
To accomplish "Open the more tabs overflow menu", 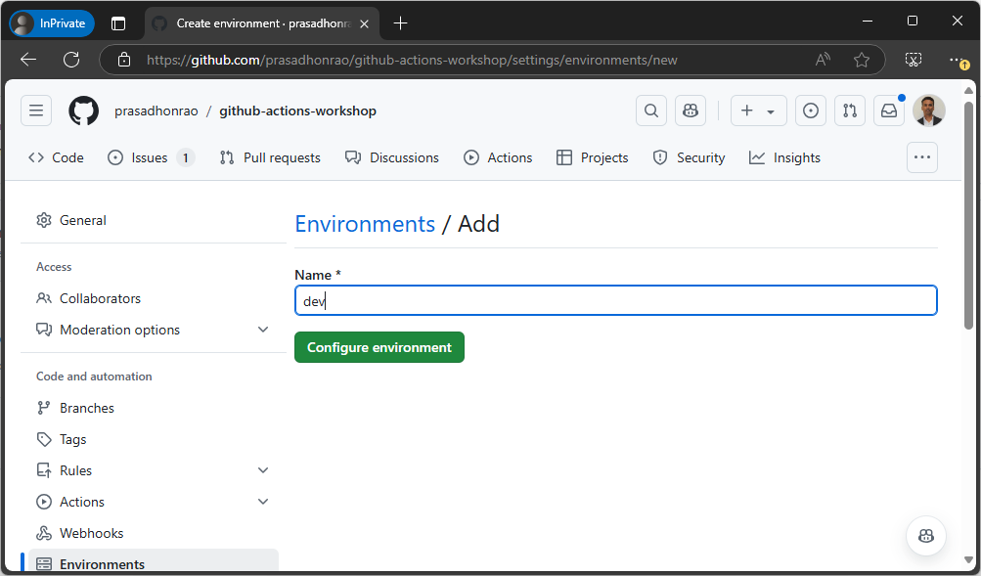I will [x=921, y=157].
